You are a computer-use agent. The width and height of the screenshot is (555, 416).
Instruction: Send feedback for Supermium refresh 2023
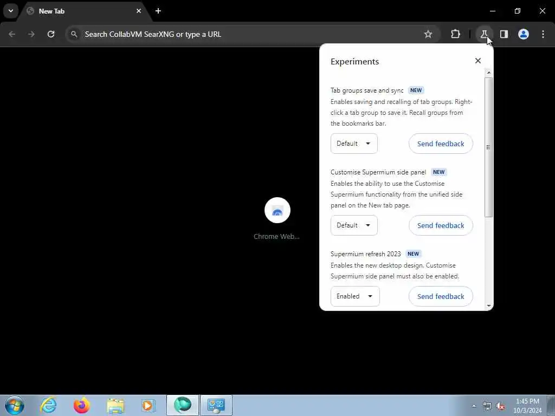[441, 296]
